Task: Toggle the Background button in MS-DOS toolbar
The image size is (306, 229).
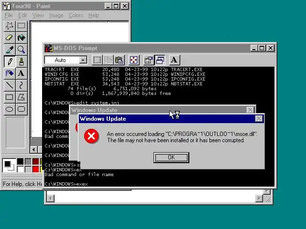Action: point(160,60)
